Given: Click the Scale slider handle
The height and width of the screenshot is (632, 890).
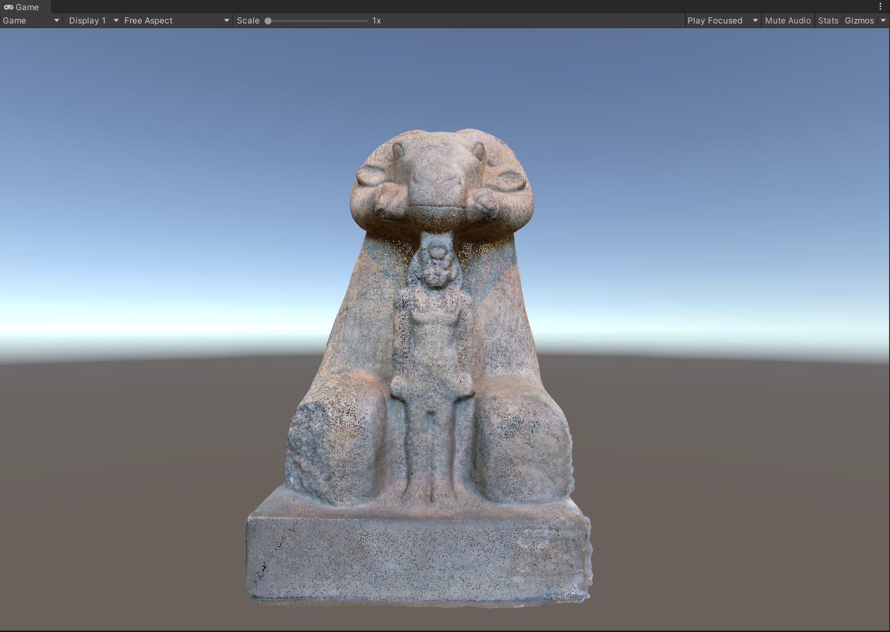Looking at the screenshot, I should (x=268, y=21).
